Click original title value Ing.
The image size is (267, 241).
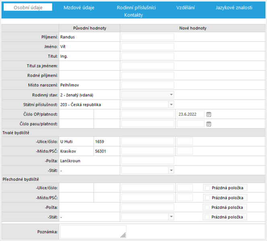point(64,56)
